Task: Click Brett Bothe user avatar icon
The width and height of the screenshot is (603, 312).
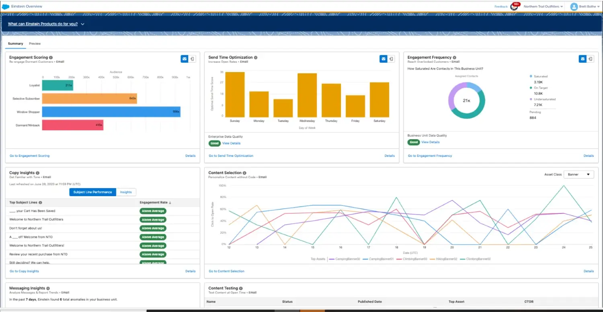Action: pyautogui.click(x=574, y=6)
